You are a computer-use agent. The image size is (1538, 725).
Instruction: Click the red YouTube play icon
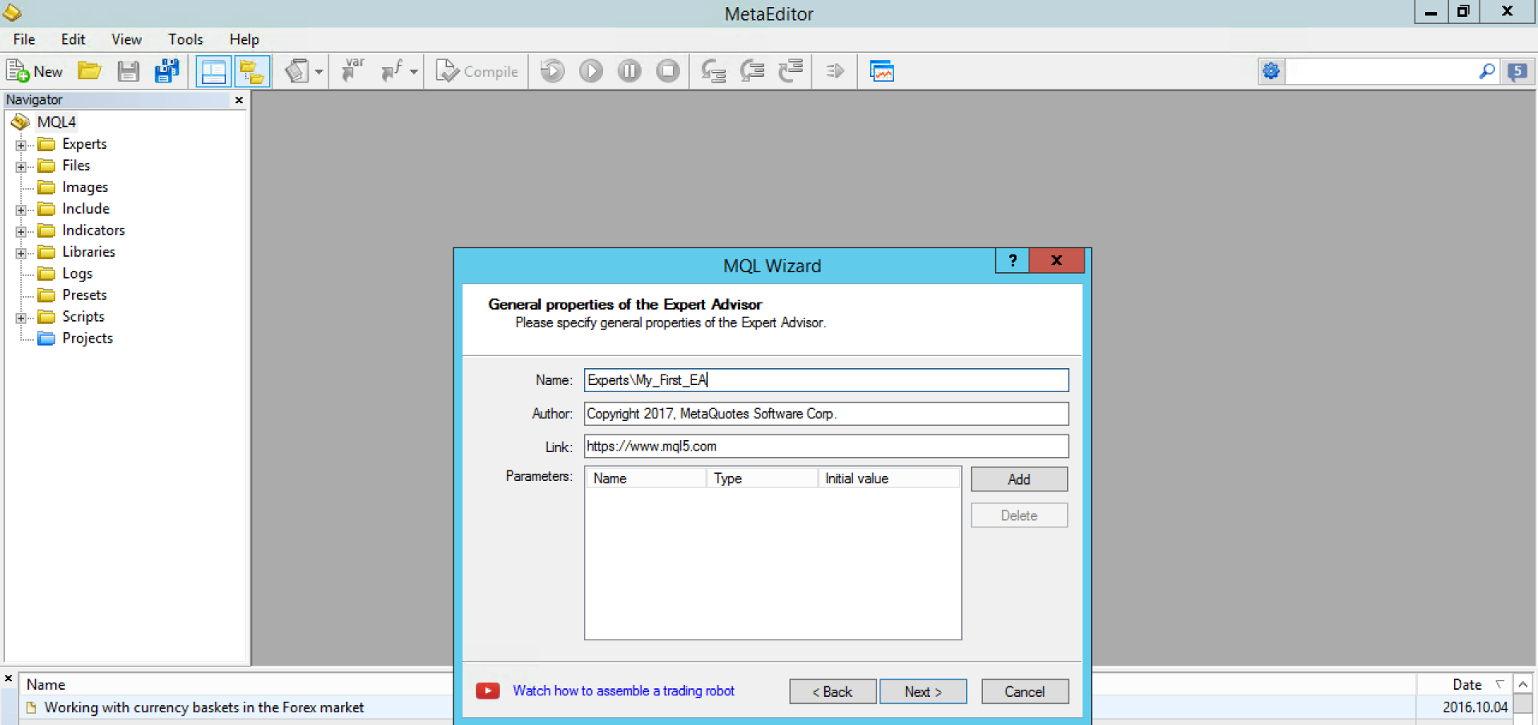pos(488,691)
